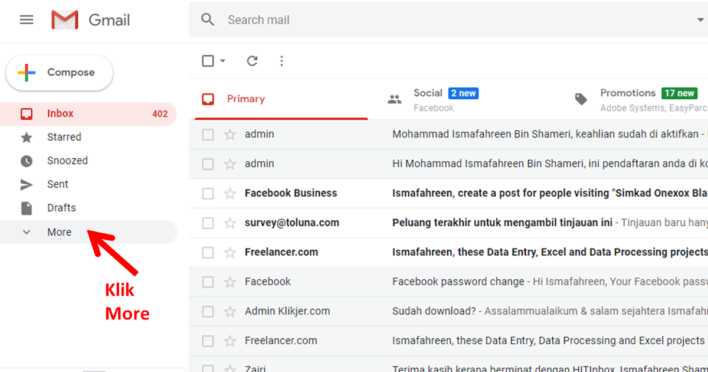Star the read Freelancer.com Data Processing email

coord(230,341)
